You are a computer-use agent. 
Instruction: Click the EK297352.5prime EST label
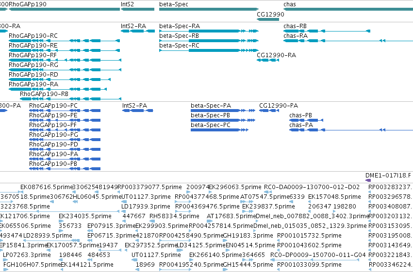coord(151,245)
